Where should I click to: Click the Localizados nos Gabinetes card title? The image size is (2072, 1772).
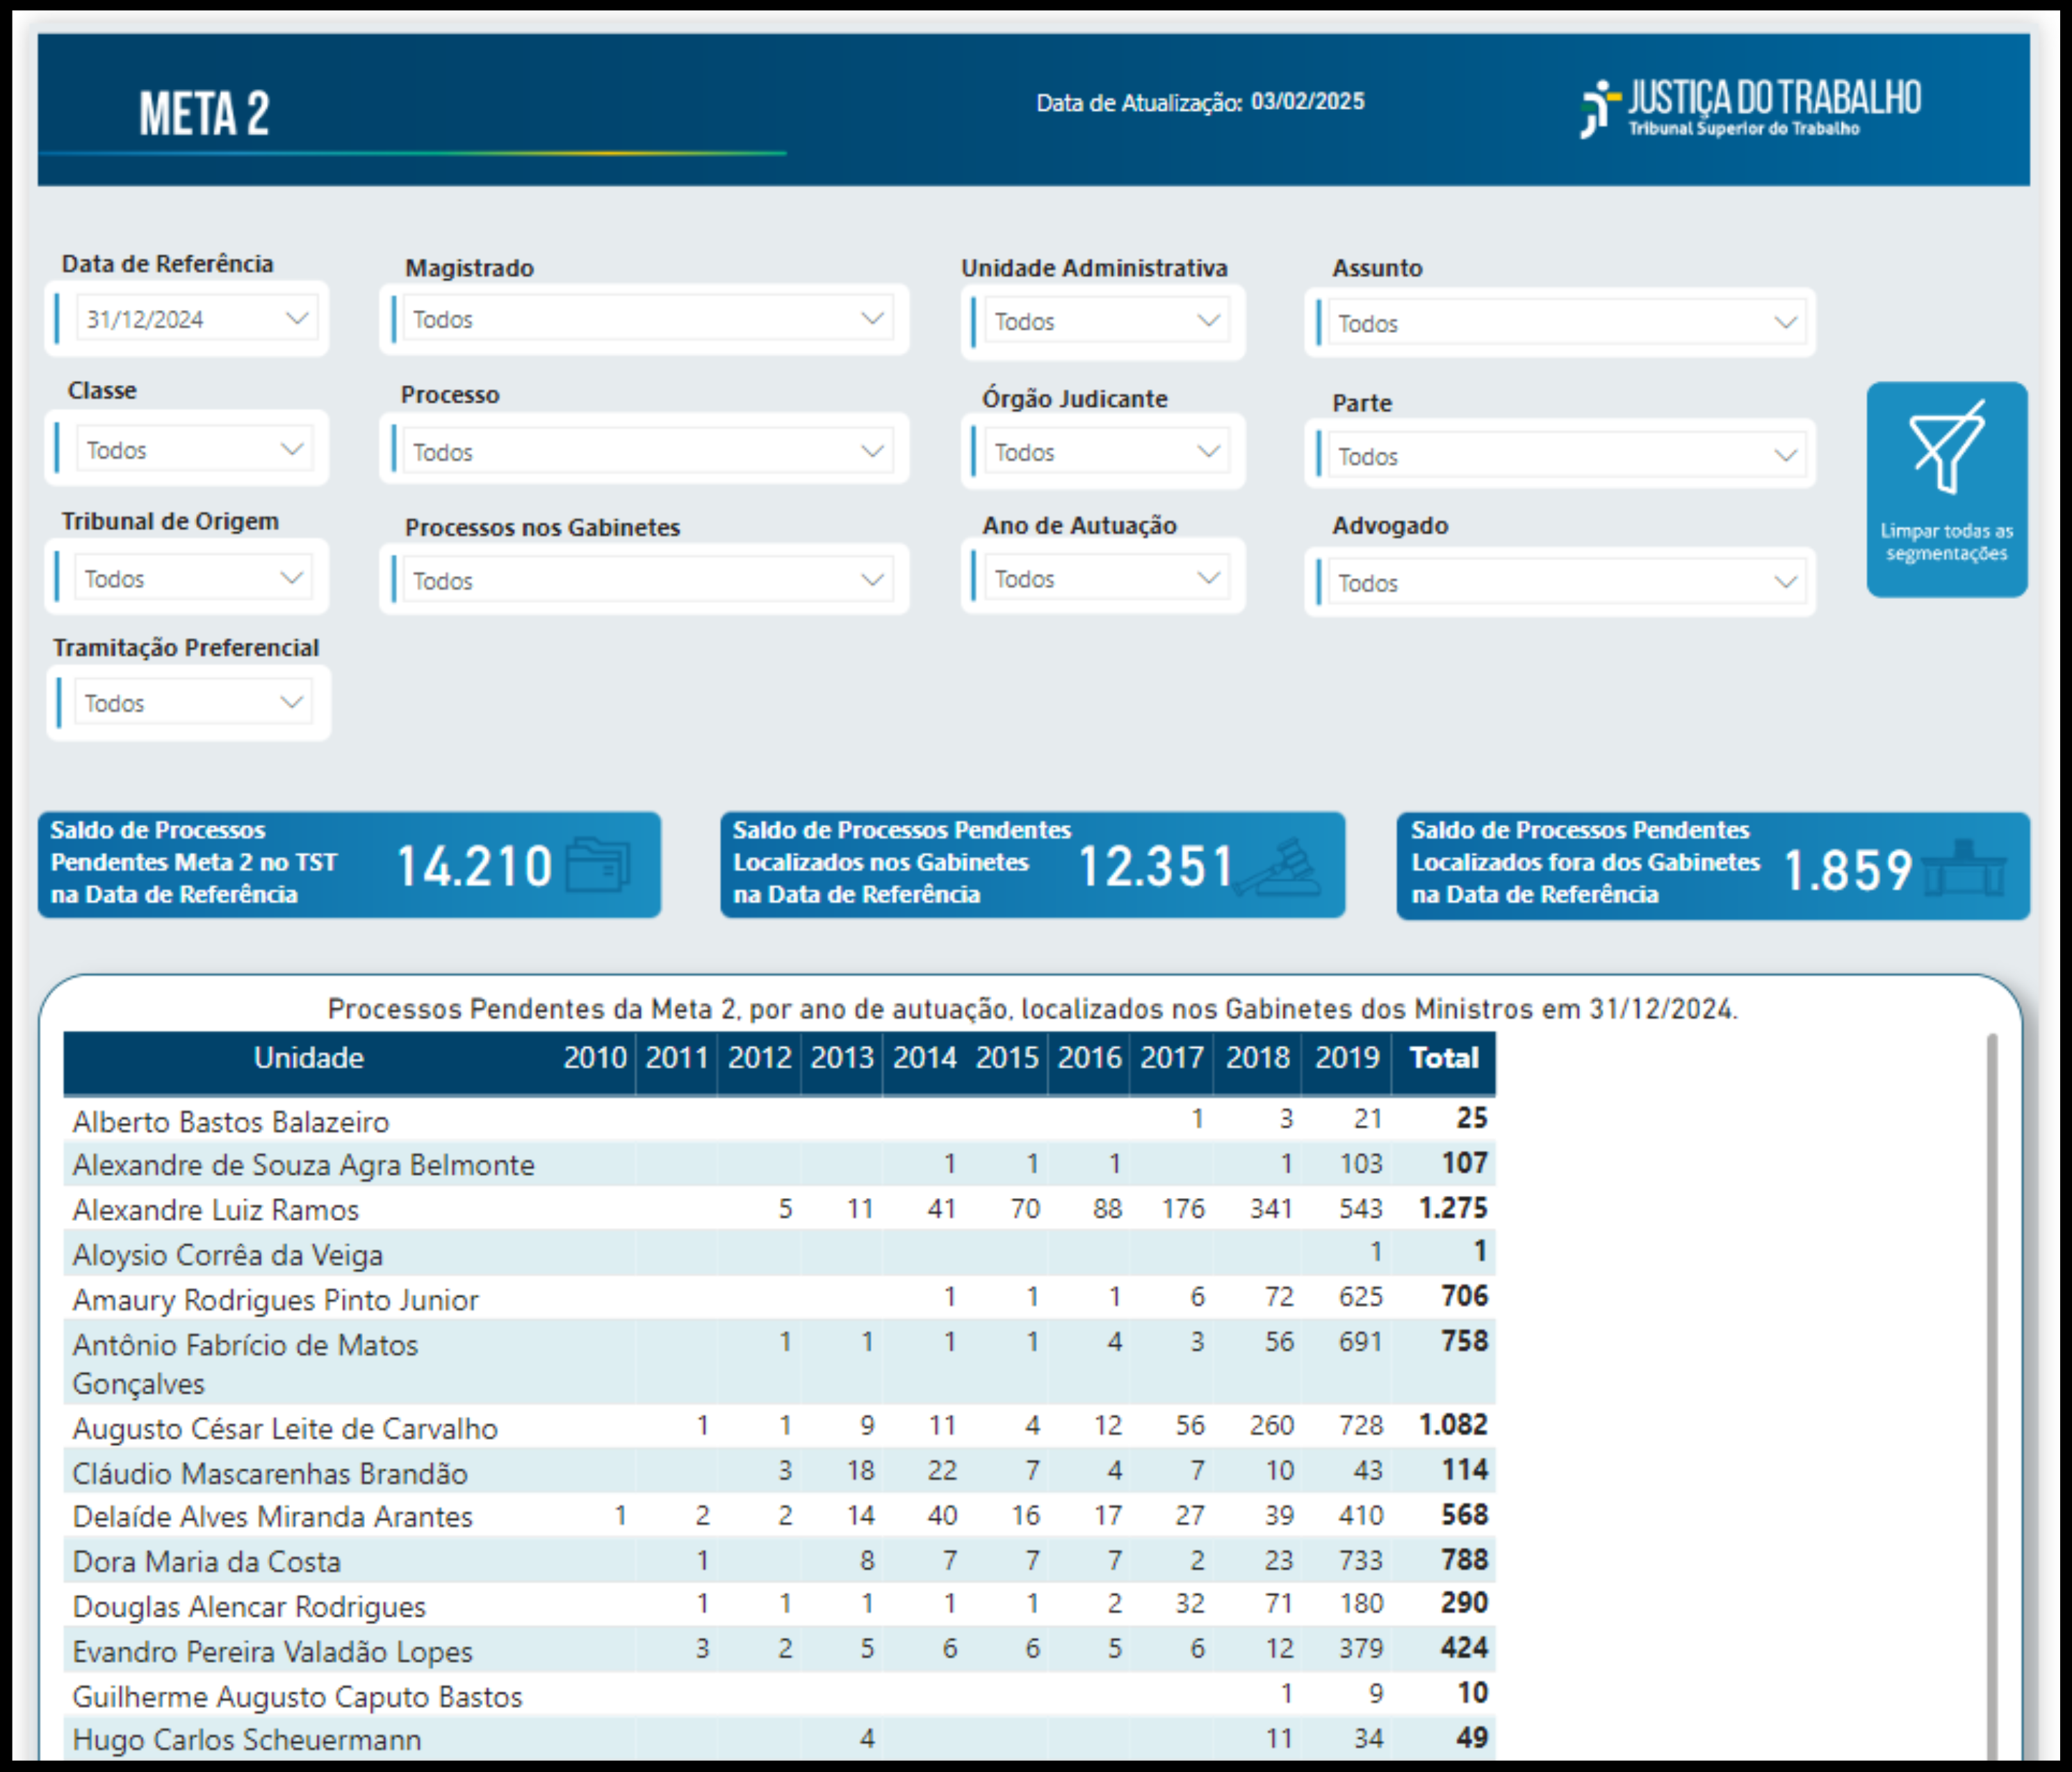tap(901, 862)
